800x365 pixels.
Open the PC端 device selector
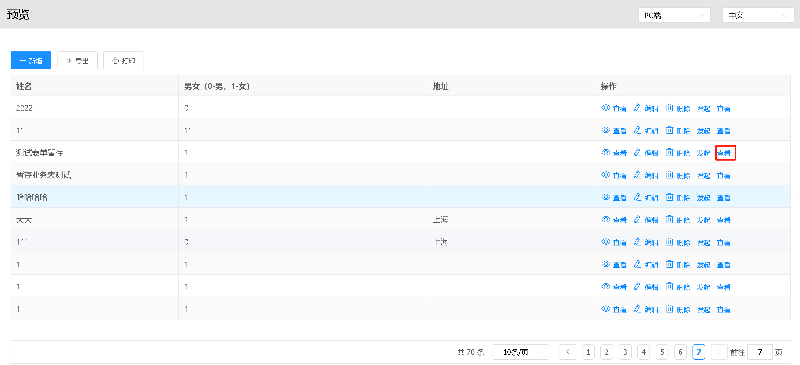coord(674,15)
